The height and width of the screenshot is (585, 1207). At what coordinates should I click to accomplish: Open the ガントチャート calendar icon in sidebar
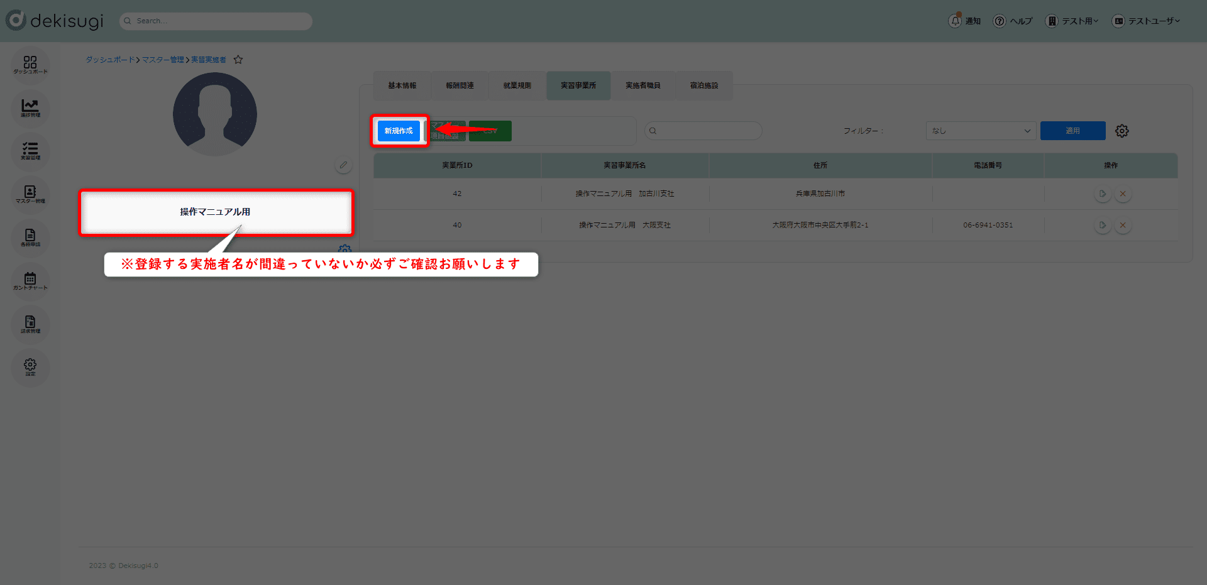pos(30,281)
